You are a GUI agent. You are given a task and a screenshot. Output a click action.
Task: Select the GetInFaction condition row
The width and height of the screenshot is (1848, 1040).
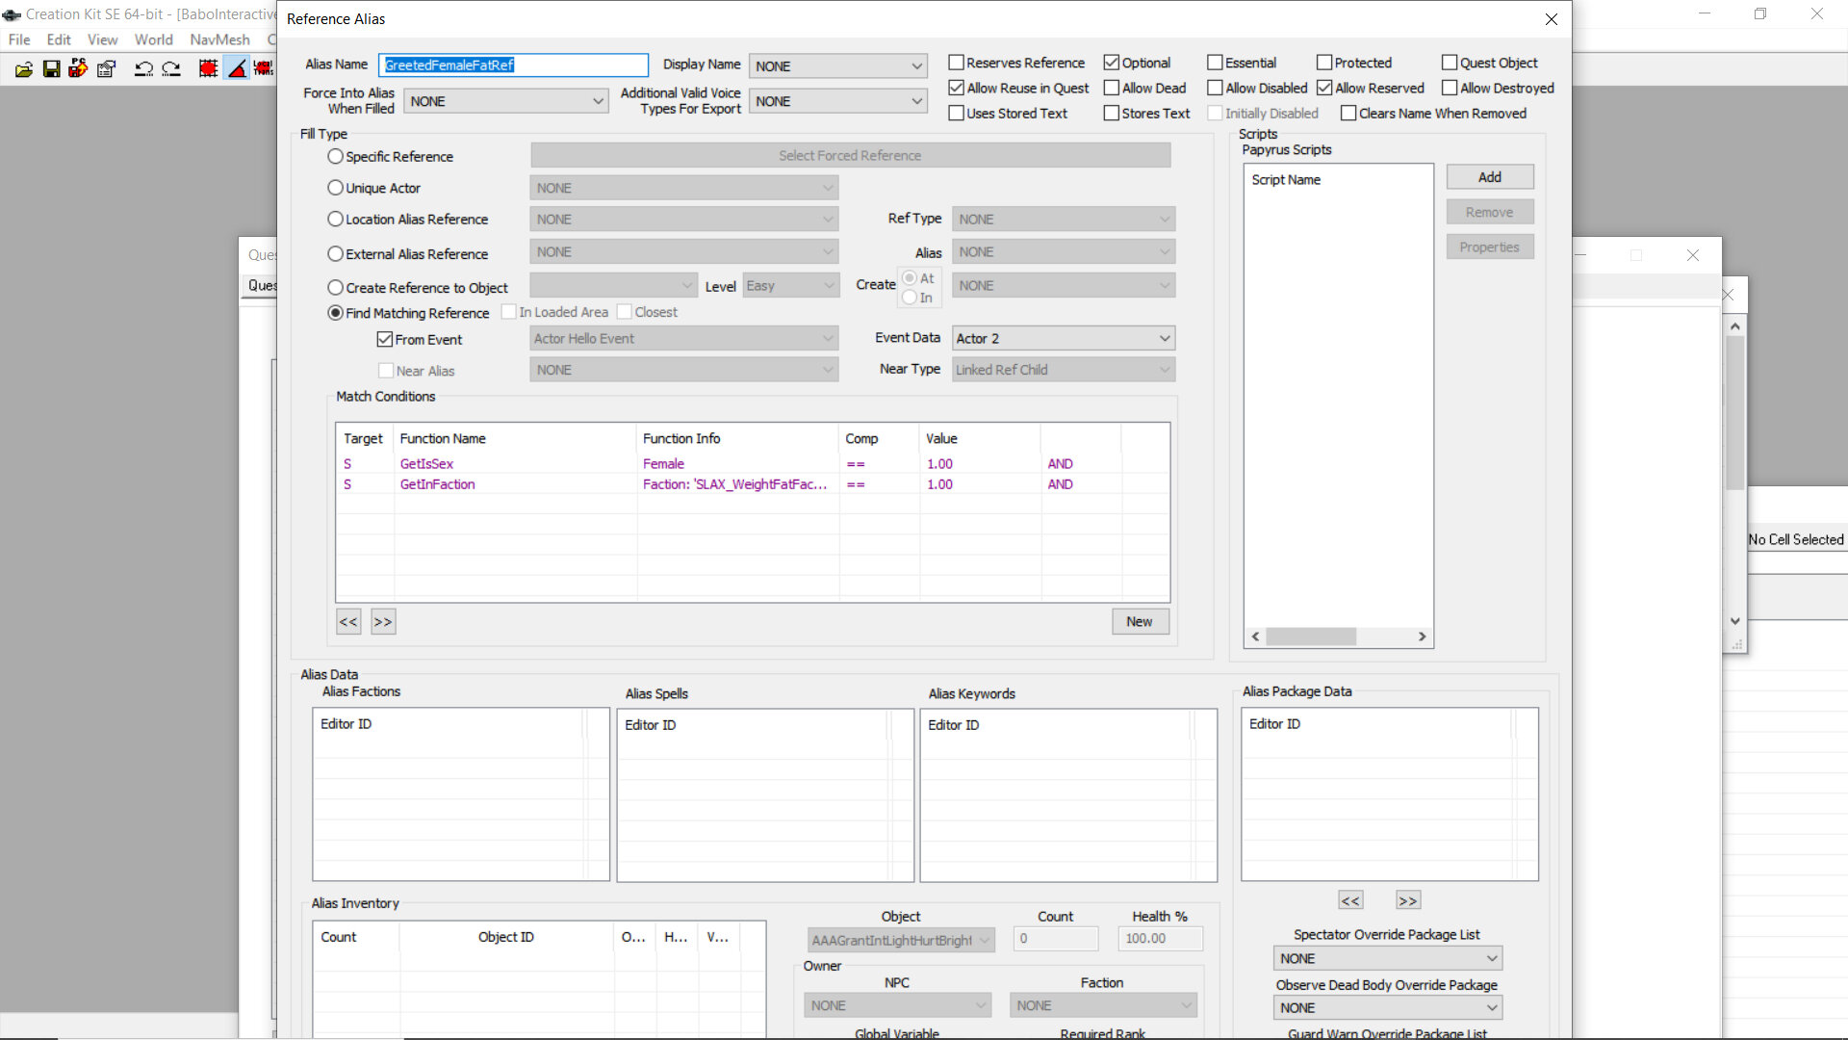pos(753,484)
